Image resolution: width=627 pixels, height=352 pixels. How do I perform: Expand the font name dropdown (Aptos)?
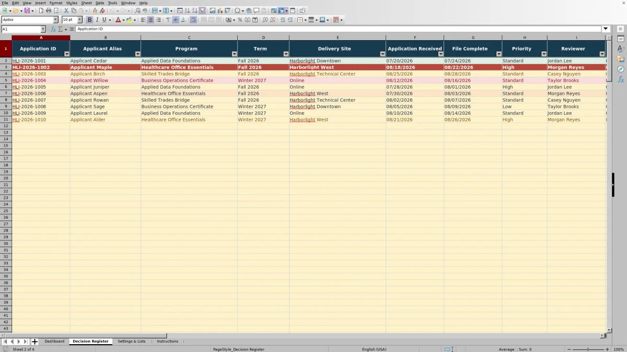coord(55,20)
